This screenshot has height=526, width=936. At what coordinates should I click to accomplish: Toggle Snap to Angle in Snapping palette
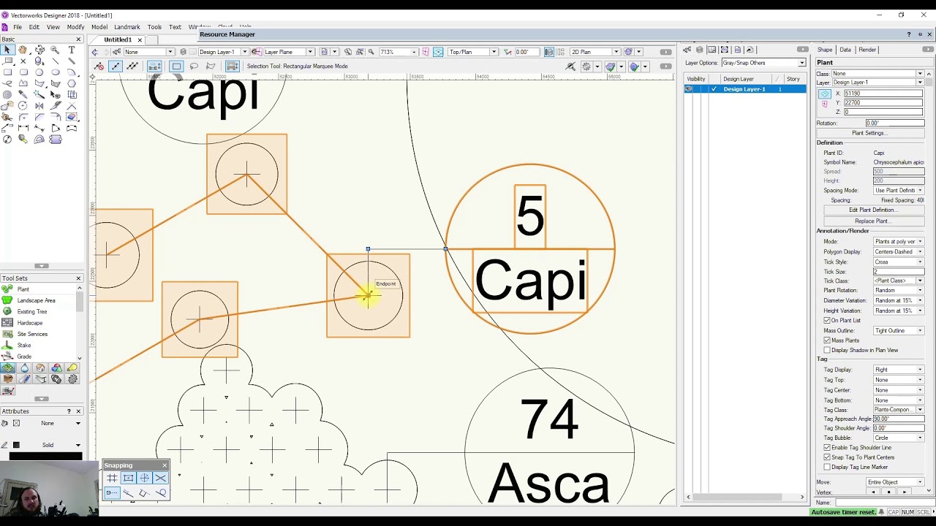coord(144,478)
